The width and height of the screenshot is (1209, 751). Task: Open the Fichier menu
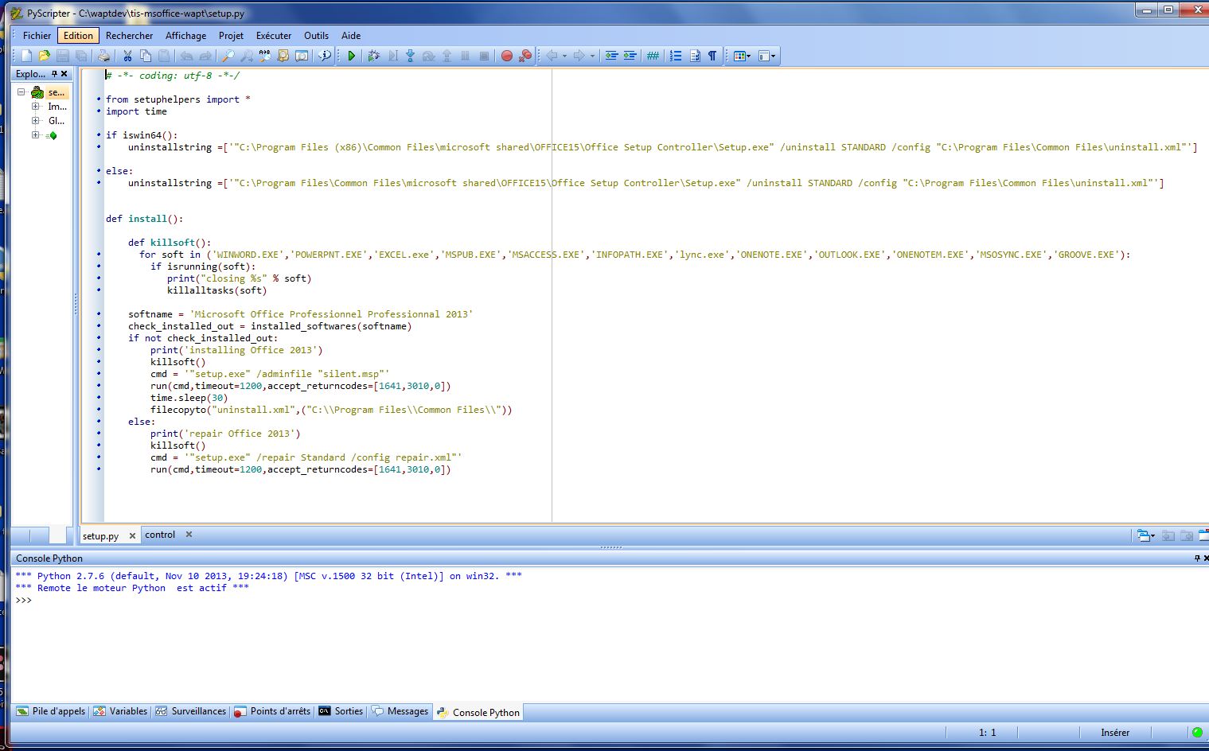[37, 35]
